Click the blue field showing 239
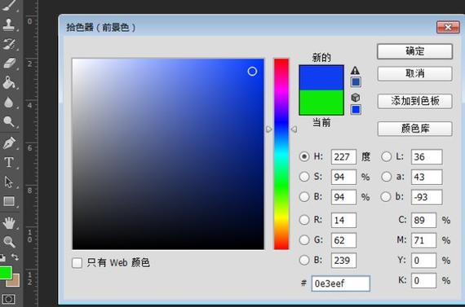Image resolution: width=465 pixels, height=307 pixels. (343, 261)
